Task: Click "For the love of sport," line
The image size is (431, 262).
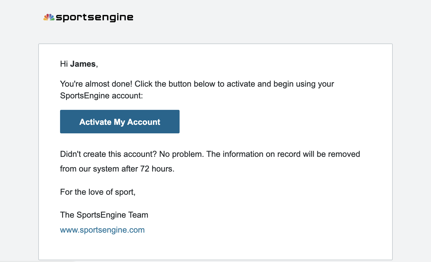Action: tap(97, 192)
